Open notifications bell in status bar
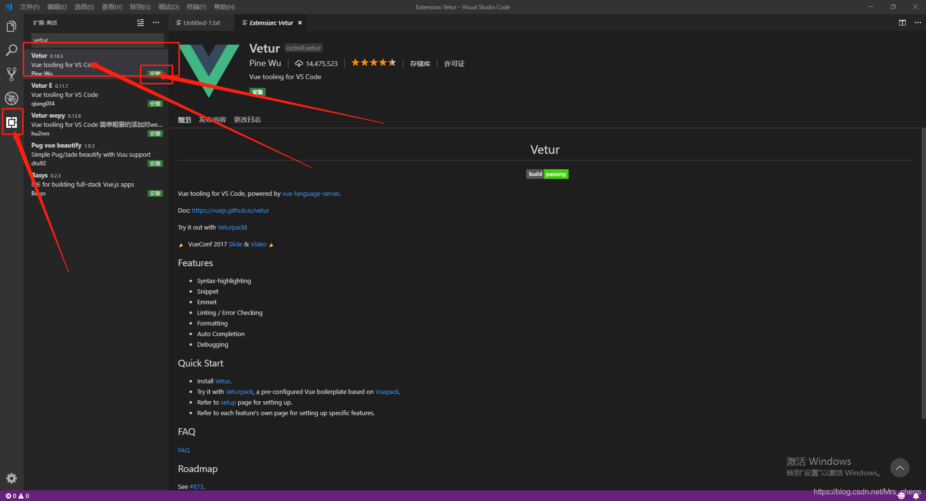The height and width of the screenshot is (501, 926). 915,496
